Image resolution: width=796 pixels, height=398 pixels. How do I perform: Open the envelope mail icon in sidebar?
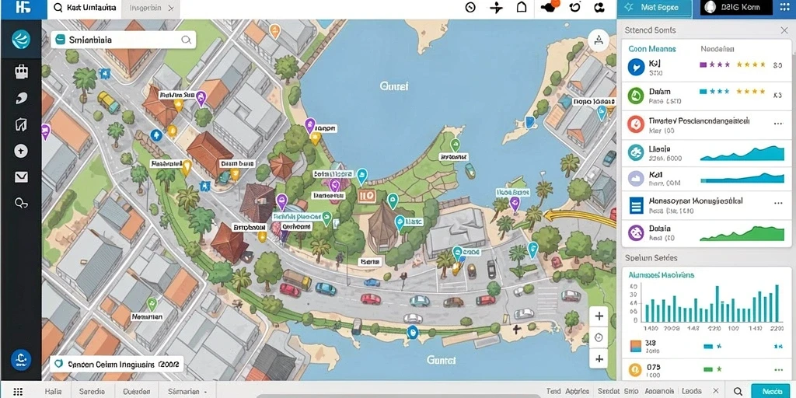pos(21,177)
